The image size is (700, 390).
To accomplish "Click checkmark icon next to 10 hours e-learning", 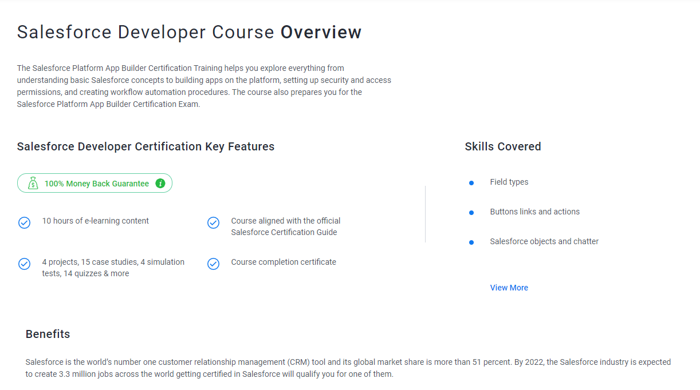I will click(x=24, y=222).
